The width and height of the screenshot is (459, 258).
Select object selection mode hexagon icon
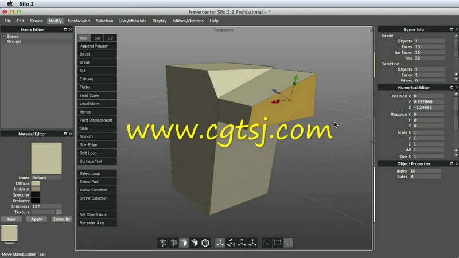(x=205, y=243)
